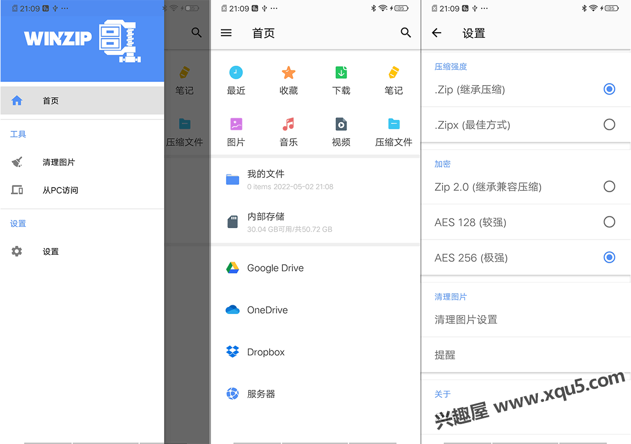
Task: Choose 从PC访问 in the navigation drawer
Action: pyautogui.click(x=82, y=190)
